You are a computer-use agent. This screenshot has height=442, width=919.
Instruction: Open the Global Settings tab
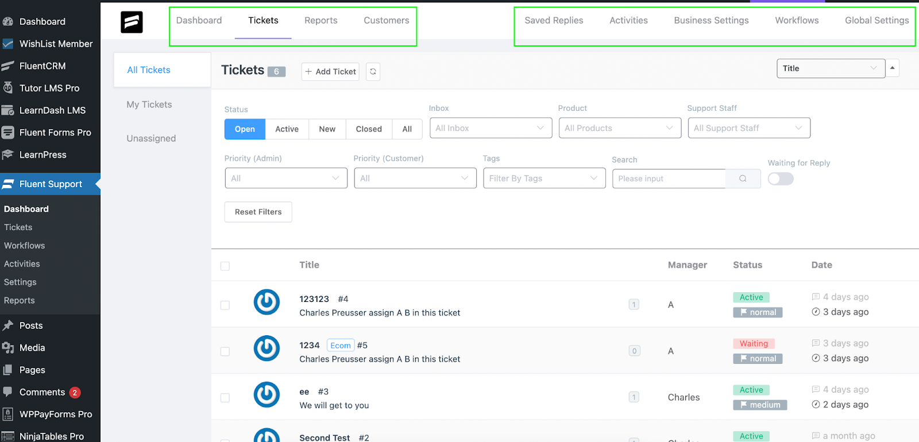click(877, 21)
